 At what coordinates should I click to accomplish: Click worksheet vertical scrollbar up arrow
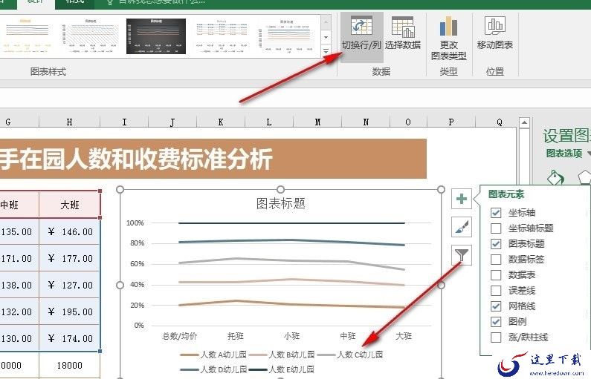(x=524, y=122)
